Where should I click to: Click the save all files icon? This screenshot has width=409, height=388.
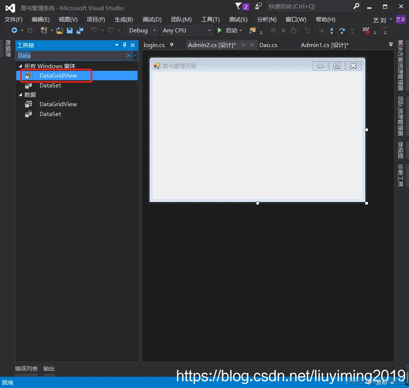[x=80, y=31]
